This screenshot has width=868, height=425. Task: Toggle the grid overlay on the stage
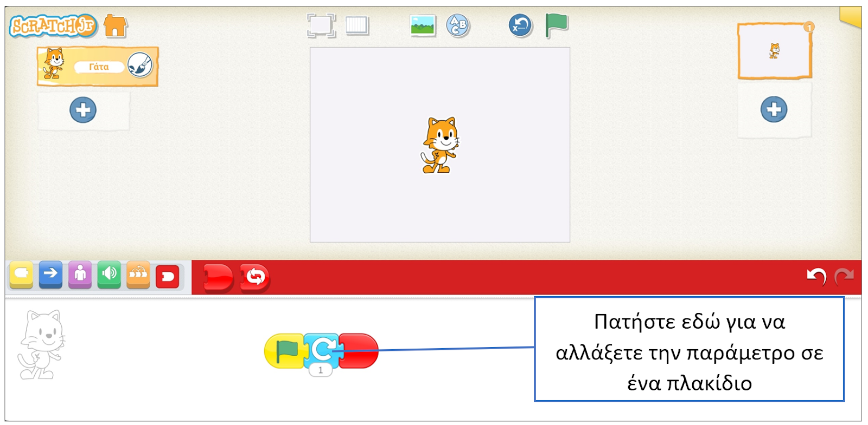coord(357,25)
